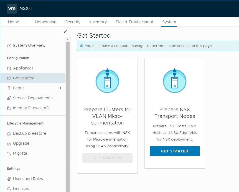239x192 pixels.
Task: Click the disabled VLAN Micro-segmentation GET STARTED button
Action: [x=107, y=157]
